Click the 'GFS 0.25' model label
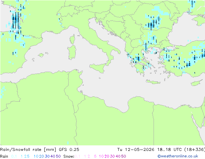The width and height of the screenshot is (205, 159). tap(69, 150)
